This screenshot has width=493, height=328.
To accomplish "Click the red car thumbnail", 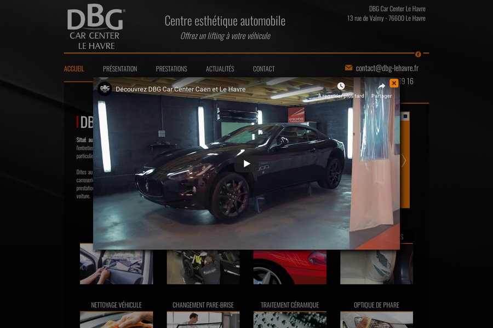I will coord(290,267).
